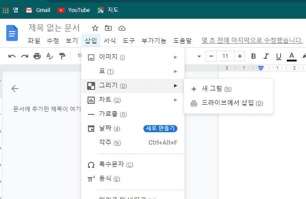Expand the 표 submenu arrow
The width and height of the screenshot is (306, 199).
click(x=176, y=71)
